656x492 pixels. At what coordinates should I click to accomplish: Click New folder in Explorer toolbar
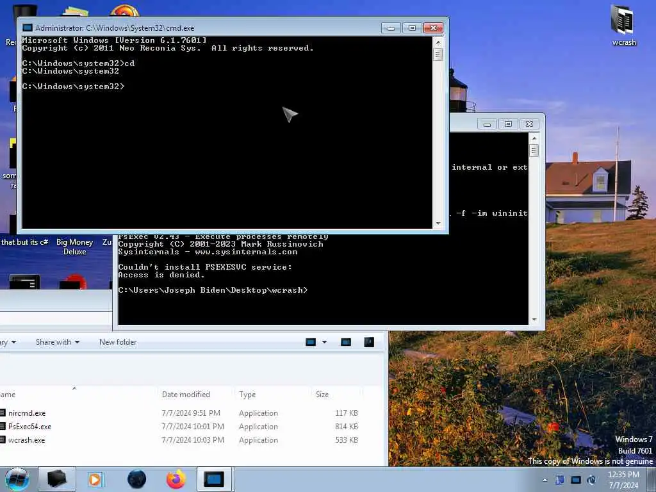tap(118, 342)
